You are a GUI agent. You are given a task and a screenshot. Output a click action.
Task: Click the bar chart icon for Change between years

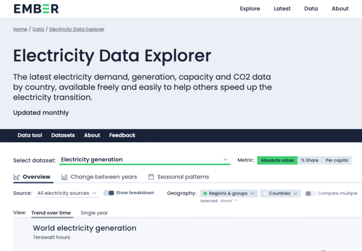pos(64,177)
